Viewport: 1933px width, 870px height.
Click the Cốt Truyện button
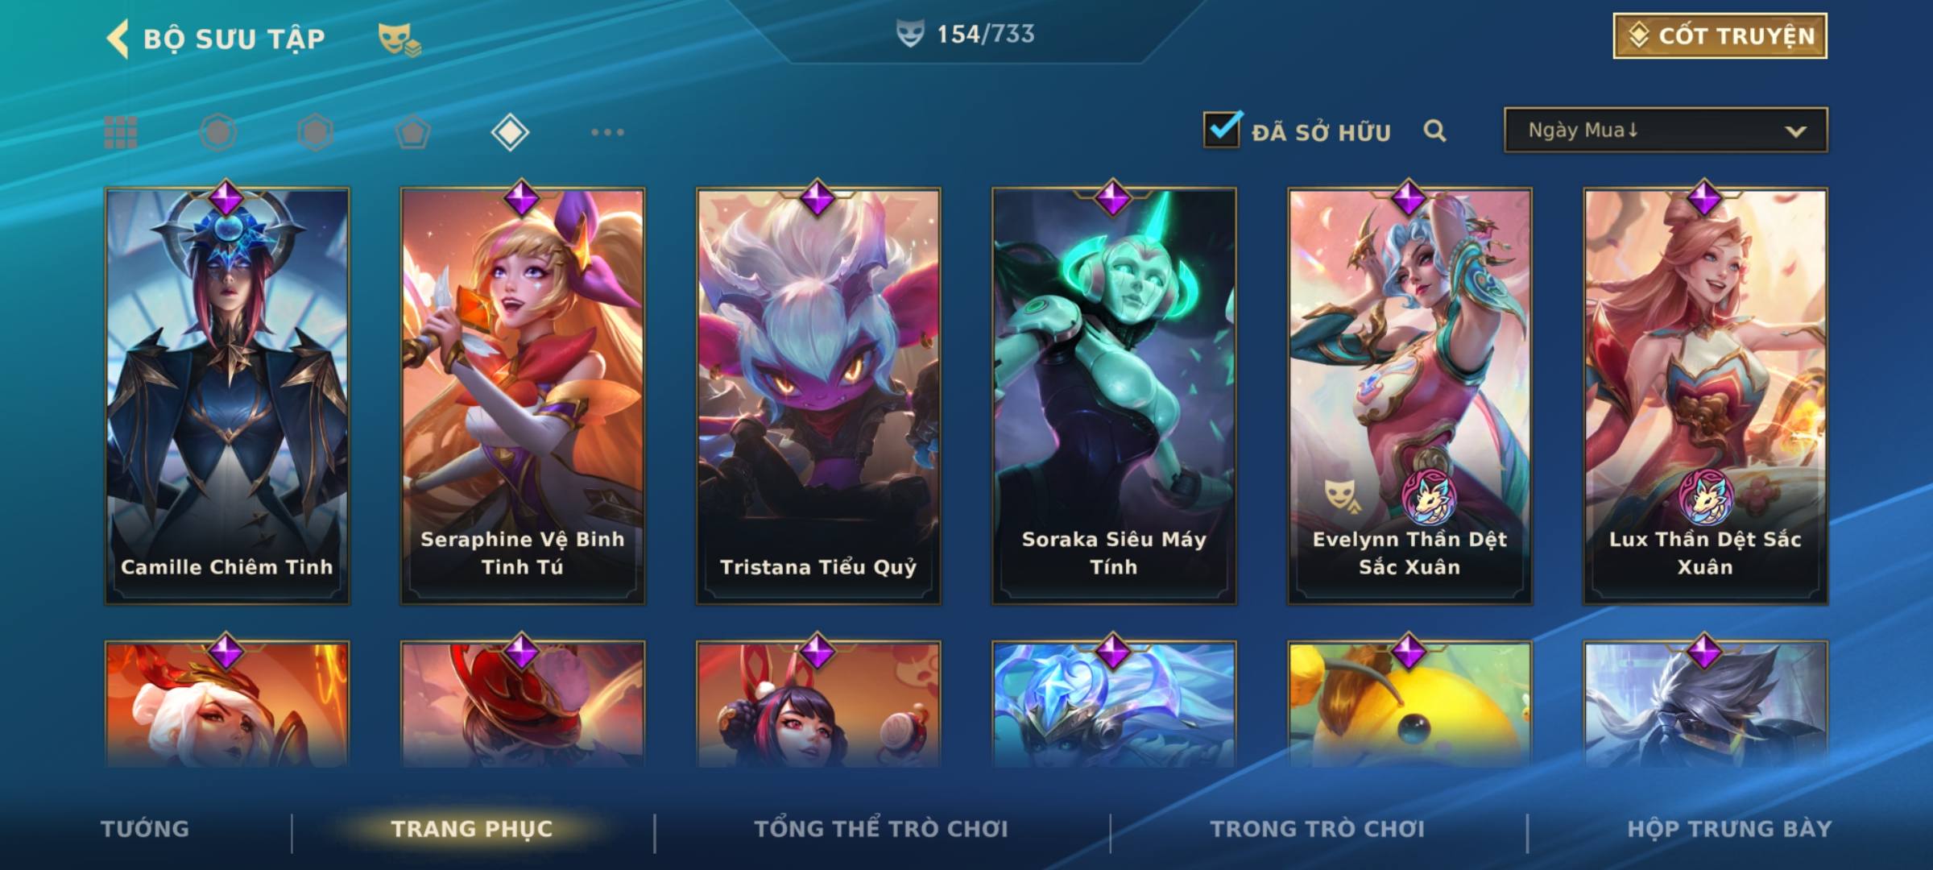coord(1720,36)
